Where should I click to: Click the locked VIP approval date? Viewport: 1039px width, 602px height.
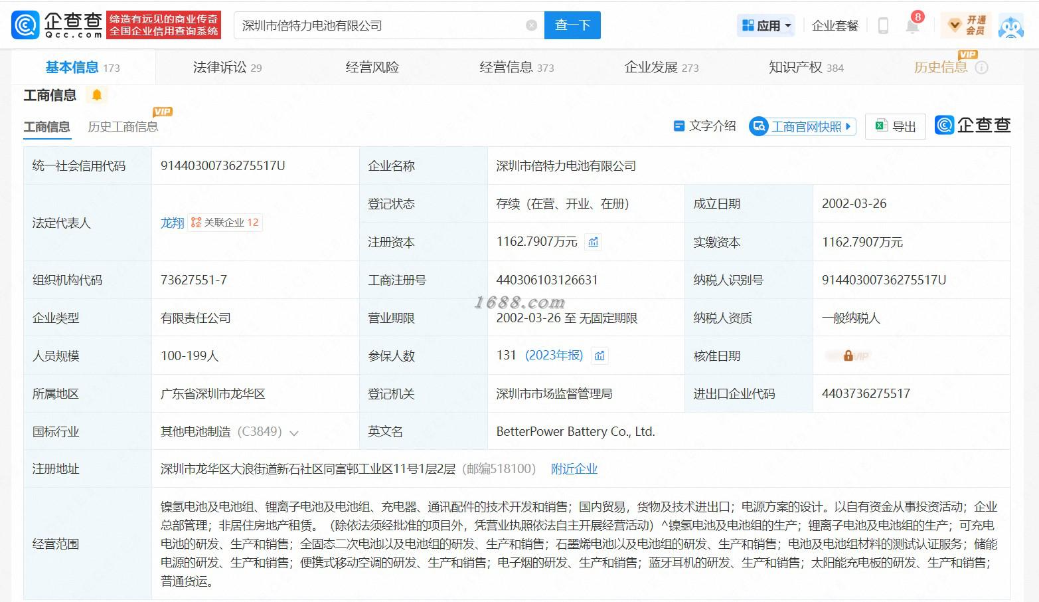[x=847, y=356]
